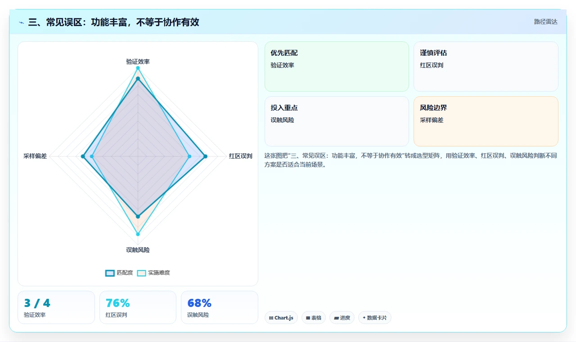Open the 谨慎评估 card
Viewport: 576px width, 342px height.
pos(486,67)
